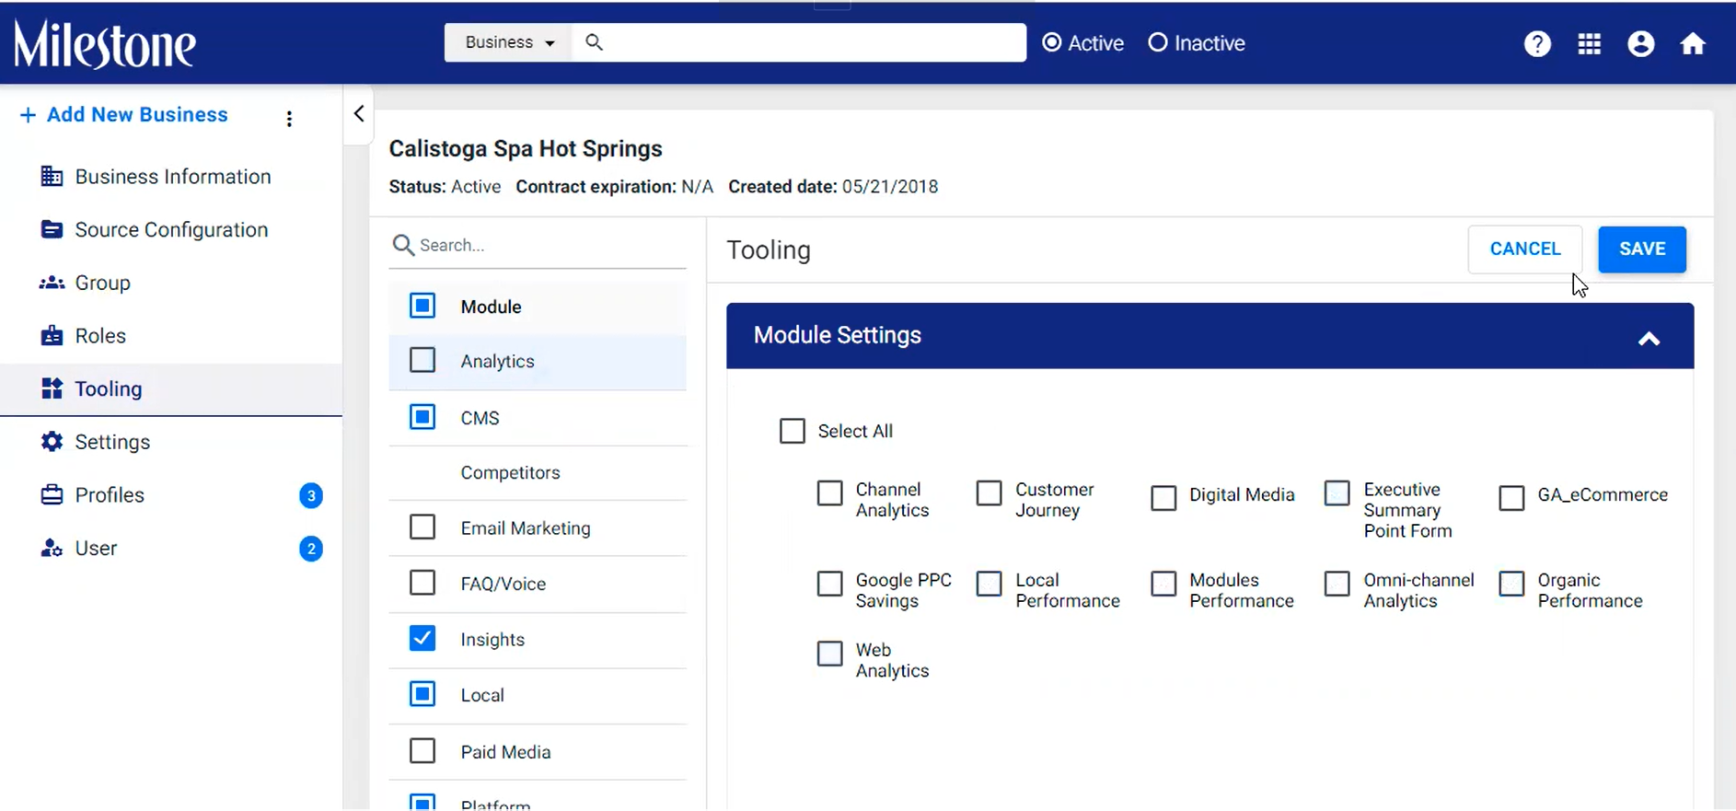Select the Active radio button
The image size is (1736, 811).
(1051, 42)
